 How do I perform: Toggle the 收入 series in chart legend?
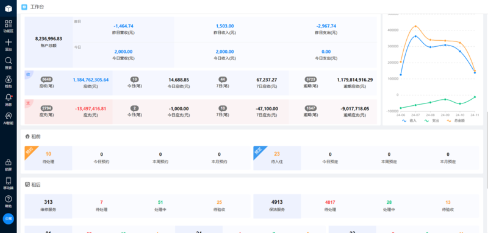click(409, 120)
